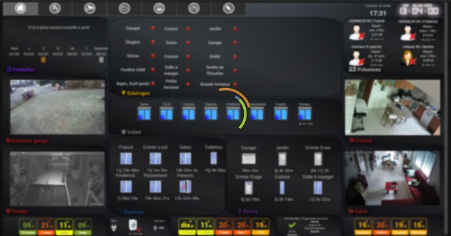Image resolution: width=451 pixels, height=236 pixels.
Task: Select the Garage door icon in Portes
Action: 249,158
